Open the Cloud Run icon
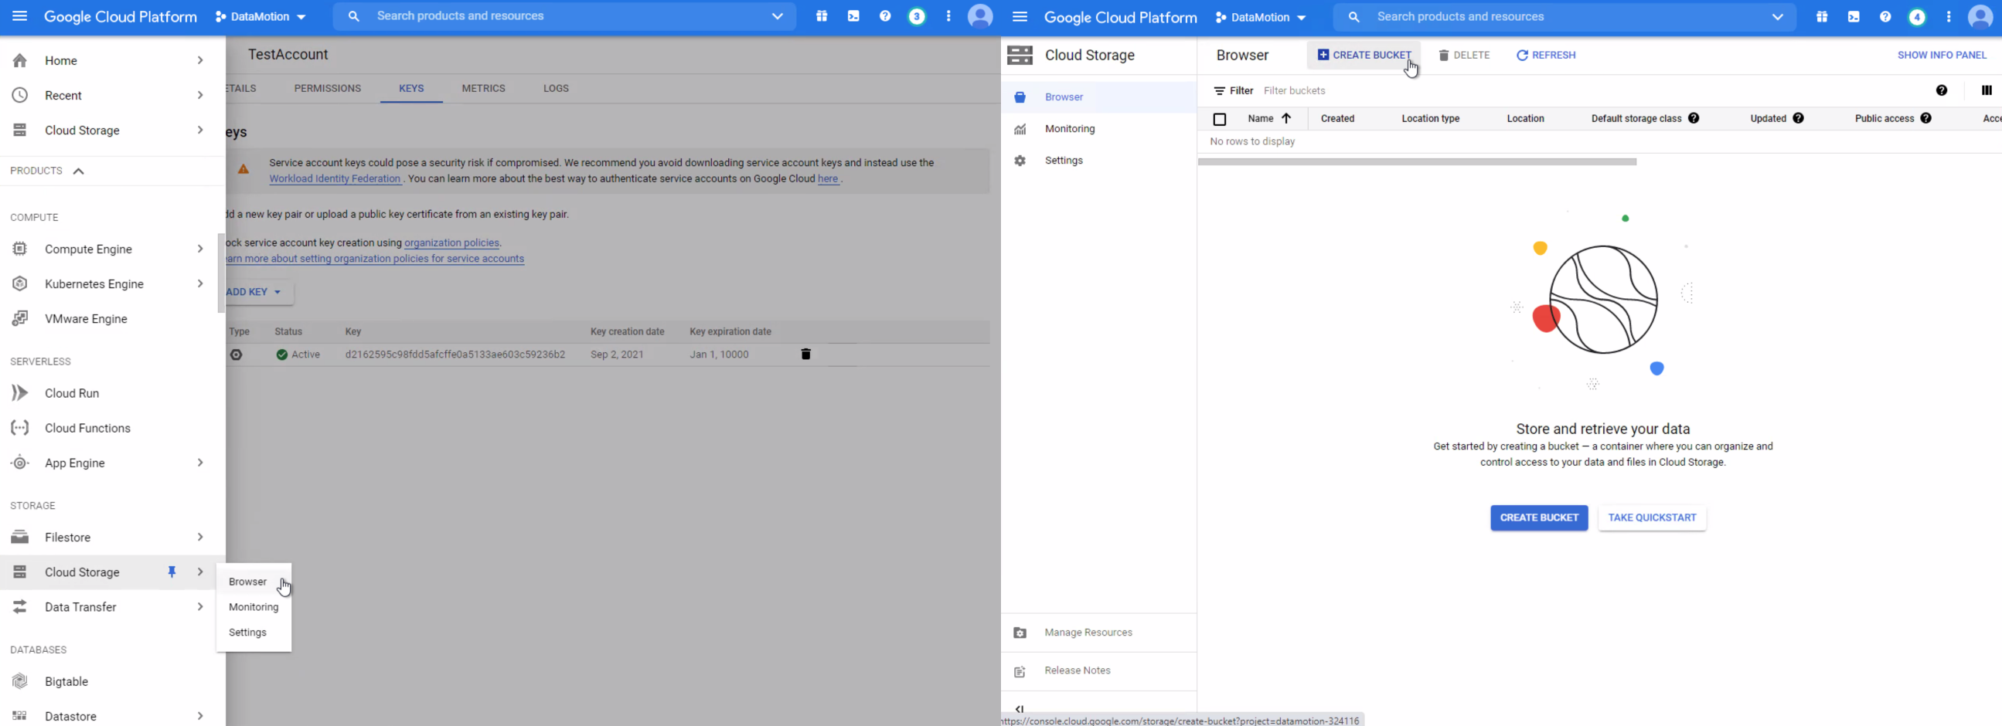 [19, 393]
